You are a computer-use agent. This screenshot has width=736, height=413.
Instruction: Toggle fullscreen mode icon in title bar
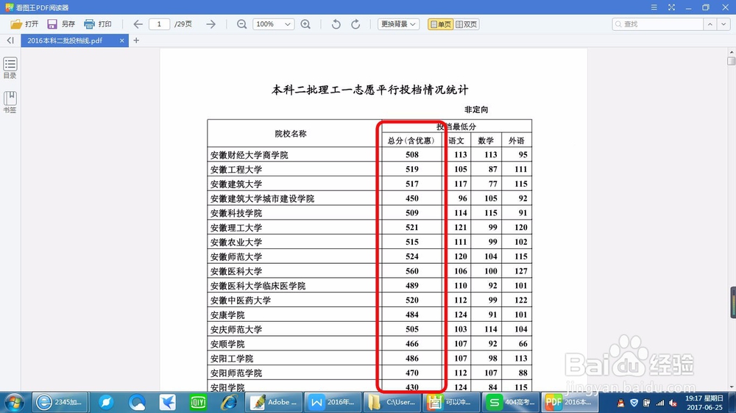point(671,7)
